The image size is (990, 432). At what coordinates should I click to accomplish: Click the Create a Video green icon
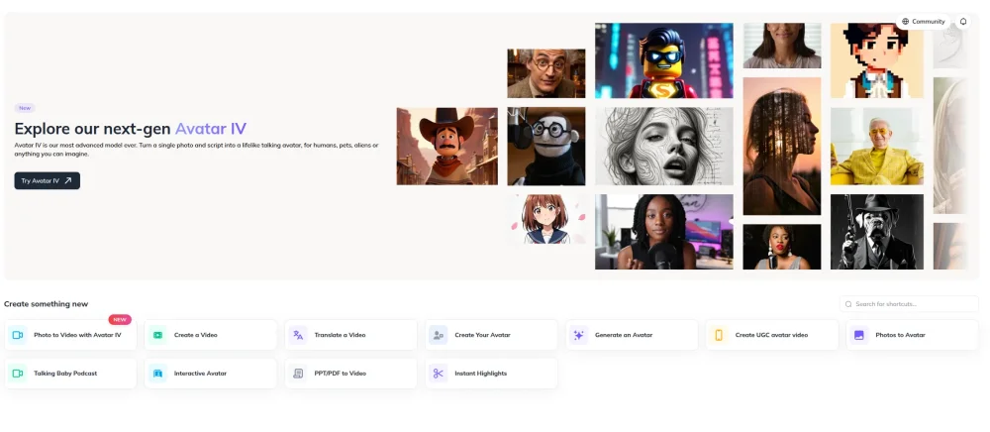pyautogui.click(x=157, y=335)
